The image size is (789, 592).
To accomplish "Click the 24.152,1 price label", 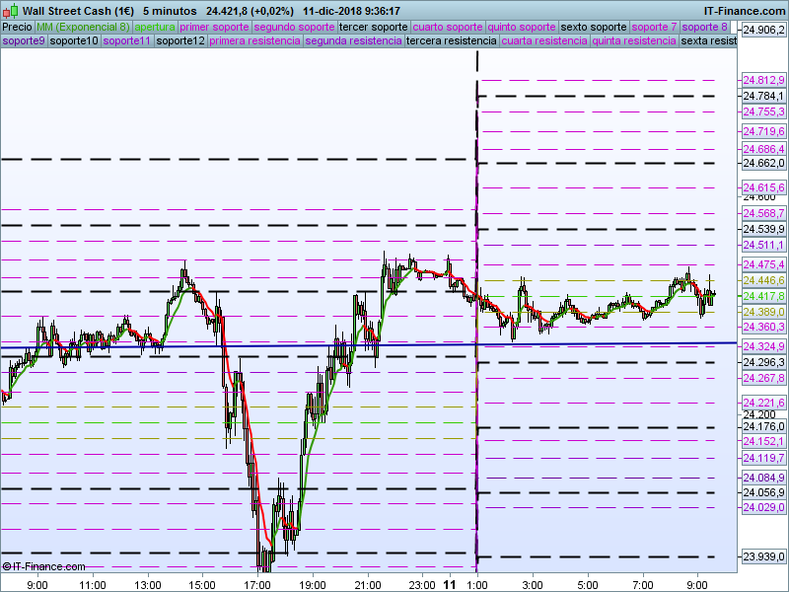I will (763, 441).
